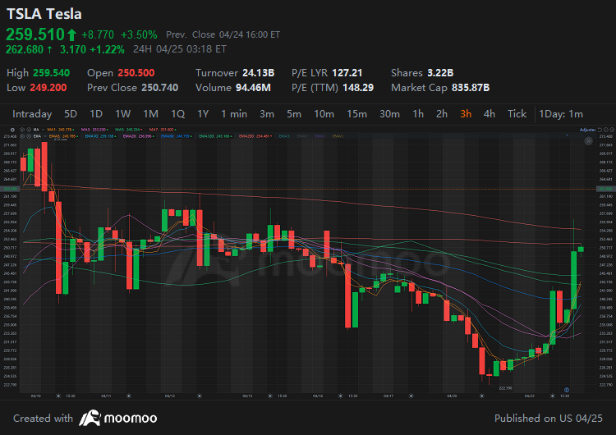Hide the MA indicator with its settings icon
The image size is (616, 435).
pos(22,130)
